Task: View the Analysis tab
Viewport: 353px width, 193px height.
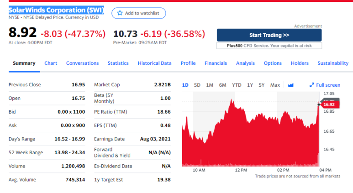Action: tap(245, 63)
